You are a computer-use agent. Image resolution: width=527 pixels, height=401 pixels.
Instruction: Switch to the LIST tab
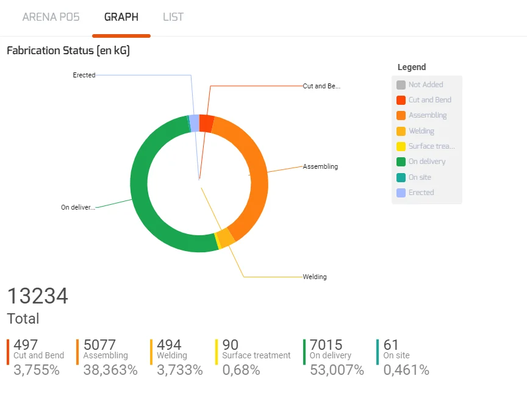173,17
